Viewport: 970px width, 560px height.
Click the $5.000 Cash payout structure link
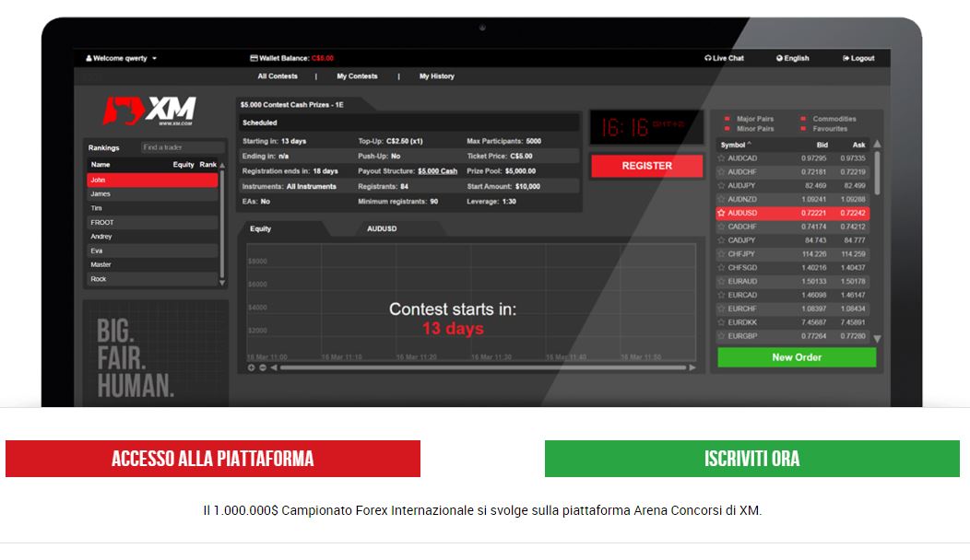coord(437,171)
